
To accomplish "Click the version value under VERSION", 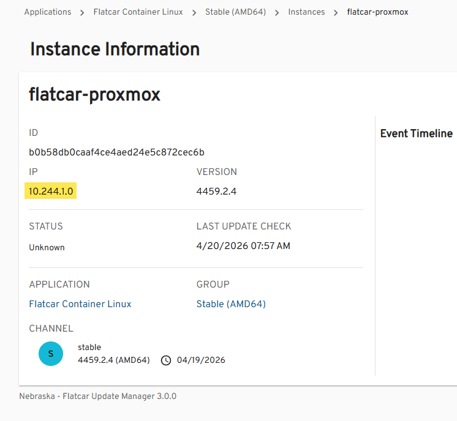I will click(x=216, y=192).
